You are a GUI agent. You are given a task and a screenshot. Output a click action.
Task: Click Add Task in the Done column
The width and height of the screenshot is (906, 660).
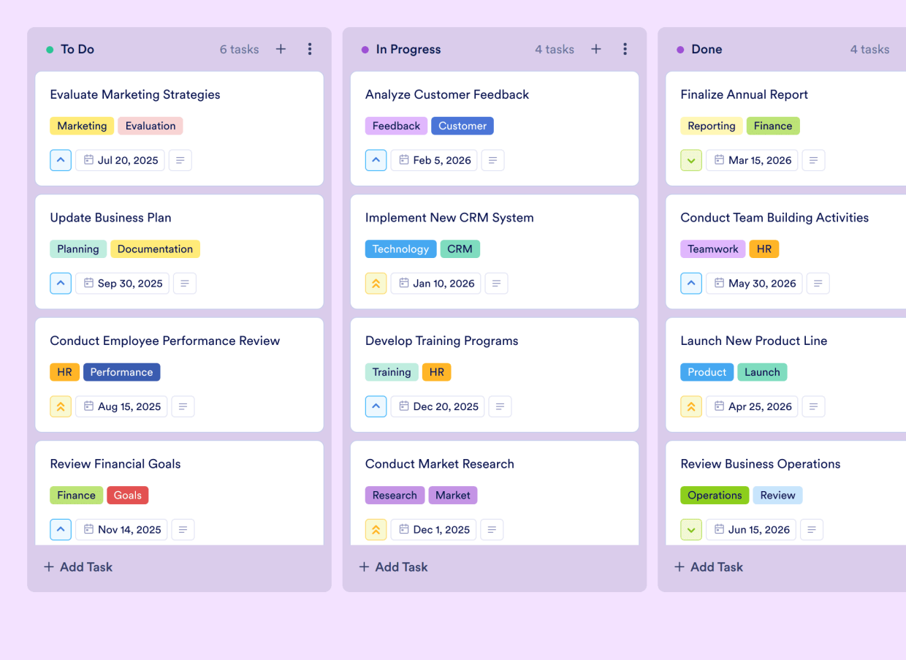(x=708, y=566)
